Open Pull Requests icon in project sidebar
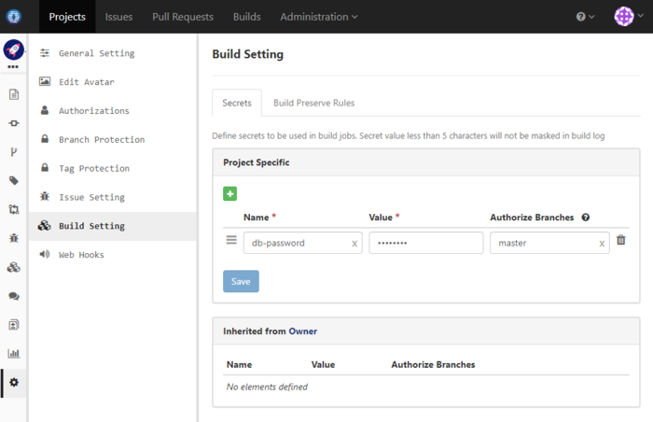This screenshot has height=422, width=653. pyautogui.click(x=14, y=210)
